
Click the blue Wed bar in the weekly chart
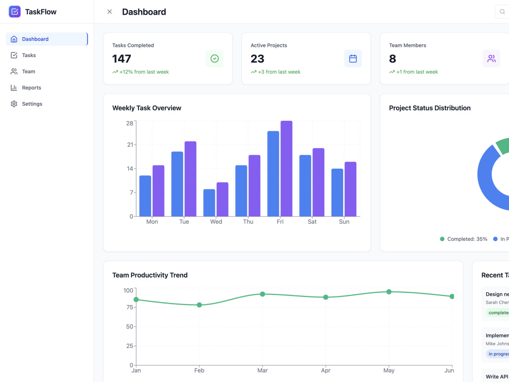point(209,203)
